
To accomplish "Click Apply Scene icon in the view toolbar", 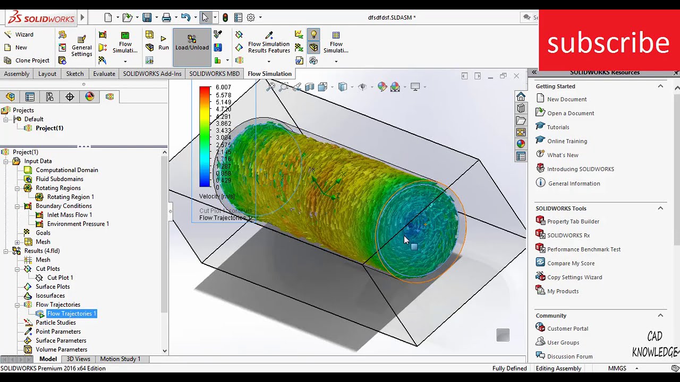I will click(395, 87).
